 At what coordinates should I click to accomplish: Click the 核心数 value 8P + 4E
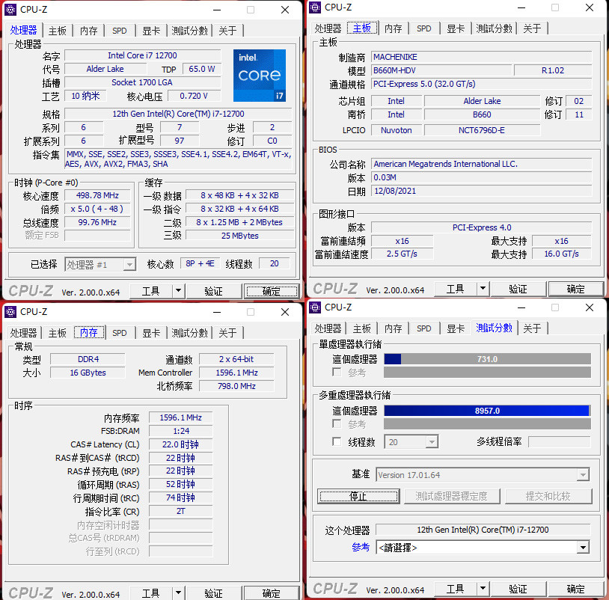point(200,263)
